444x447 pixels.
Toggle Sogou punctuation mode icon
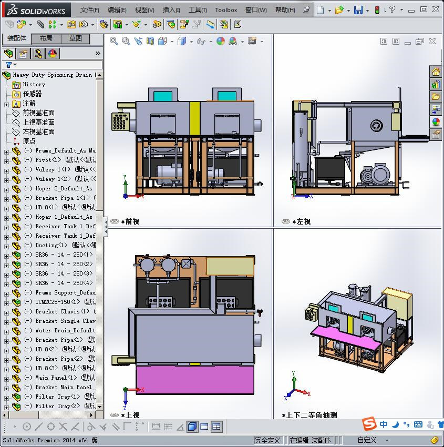[406, 425]
